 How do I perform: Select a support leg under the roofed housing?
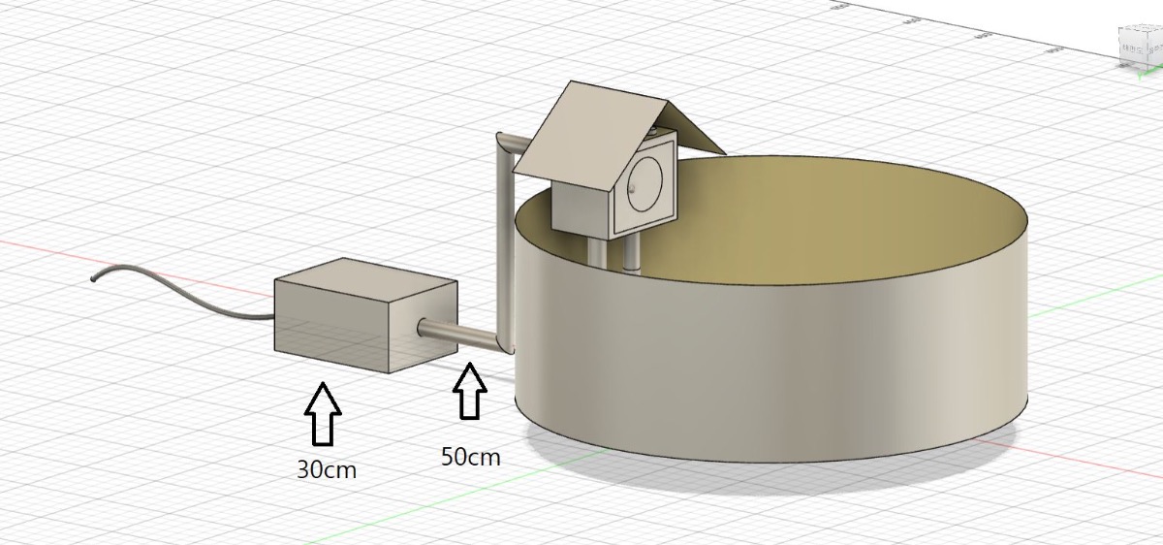coord(632,254)
